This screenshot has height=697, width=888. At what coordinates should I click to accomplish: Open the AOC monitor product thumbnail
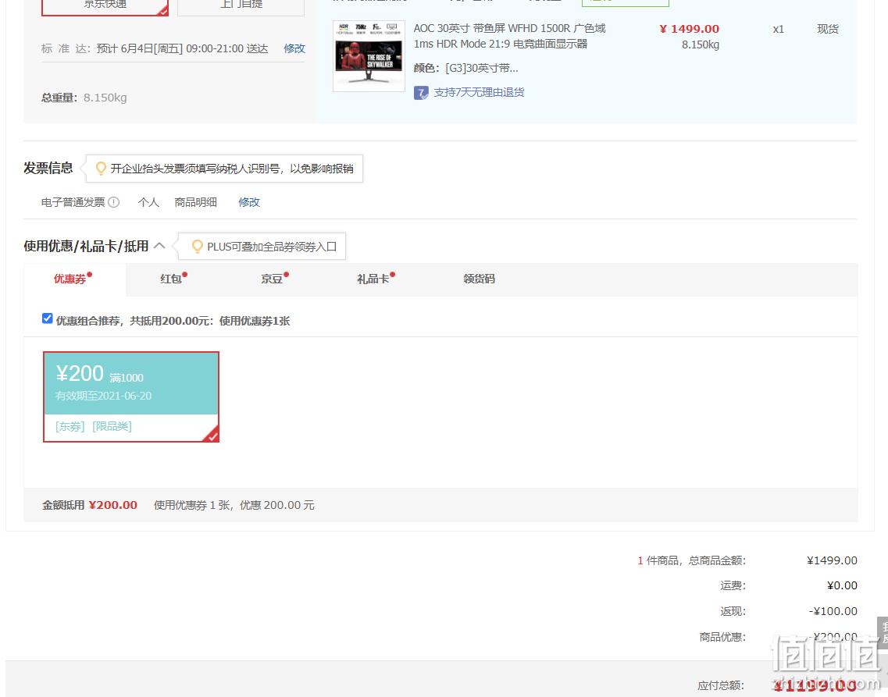click(x=369, y=56)
